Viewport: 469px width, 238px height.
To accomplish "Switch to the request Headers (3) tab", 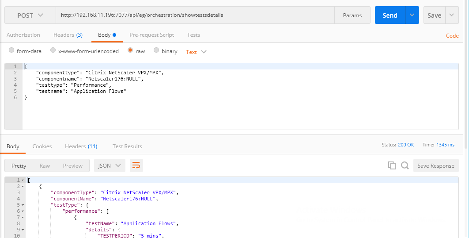I will [x=68, y=35].
